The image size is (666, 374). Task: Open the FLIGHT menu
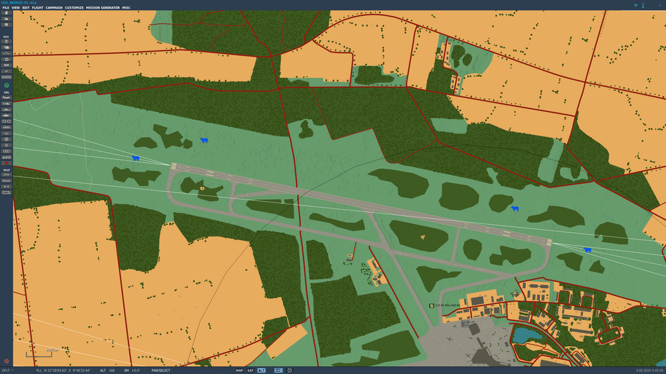coord(37,7)
